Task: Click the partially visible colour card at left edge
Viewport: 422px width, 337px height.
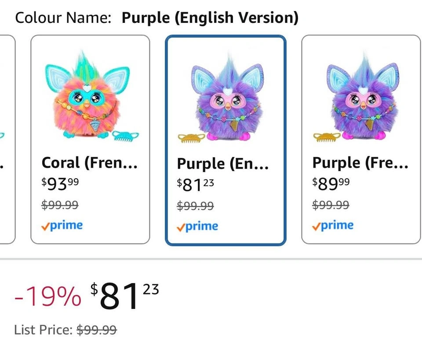Action: [x=7, y=139]
